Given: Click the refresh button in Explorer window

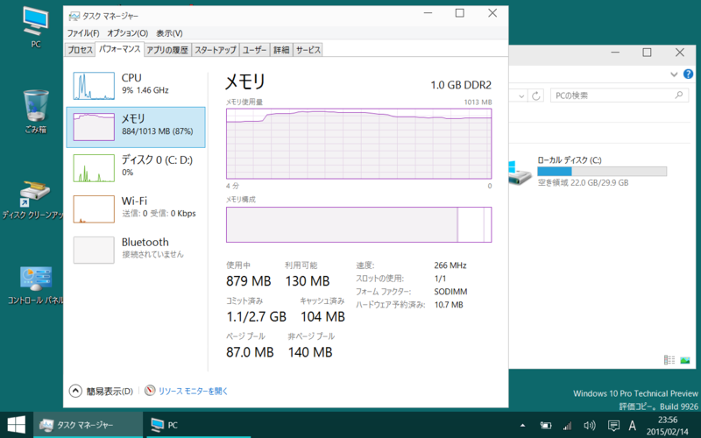Looking at the screenshot, I should pyautogui.click(x=536, y=95).
